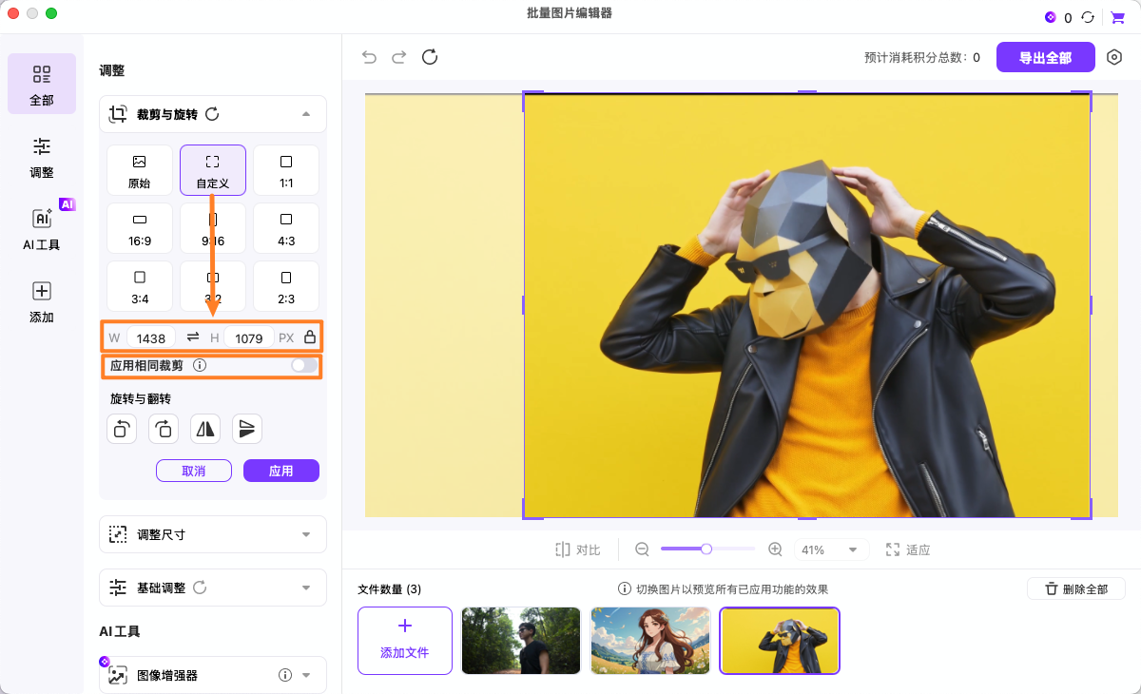Click the redo arrow icon
Viewport: 1141px width, 694px height.
[399, 57]
